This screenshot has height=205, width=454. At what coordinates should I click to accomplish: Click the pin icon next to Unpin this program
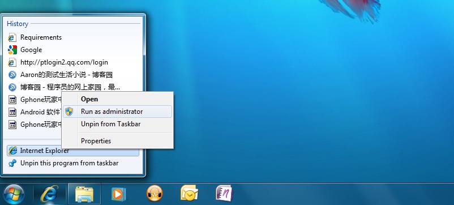click(x=12, y=163)
